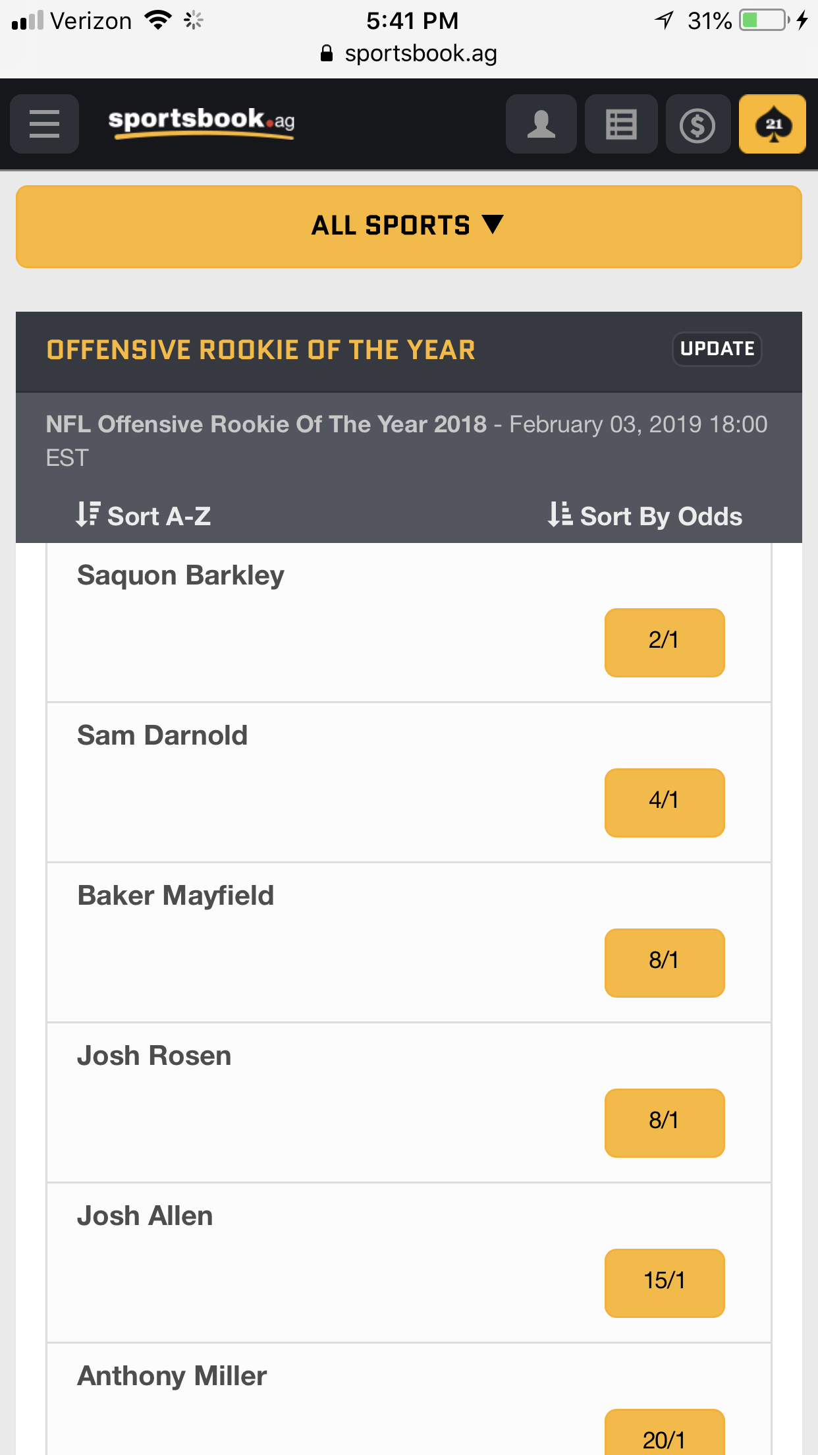Select Anthony Miller 20/1 odds
Viewport: 818px width, 1455px height.
(x=665, y=1433)
